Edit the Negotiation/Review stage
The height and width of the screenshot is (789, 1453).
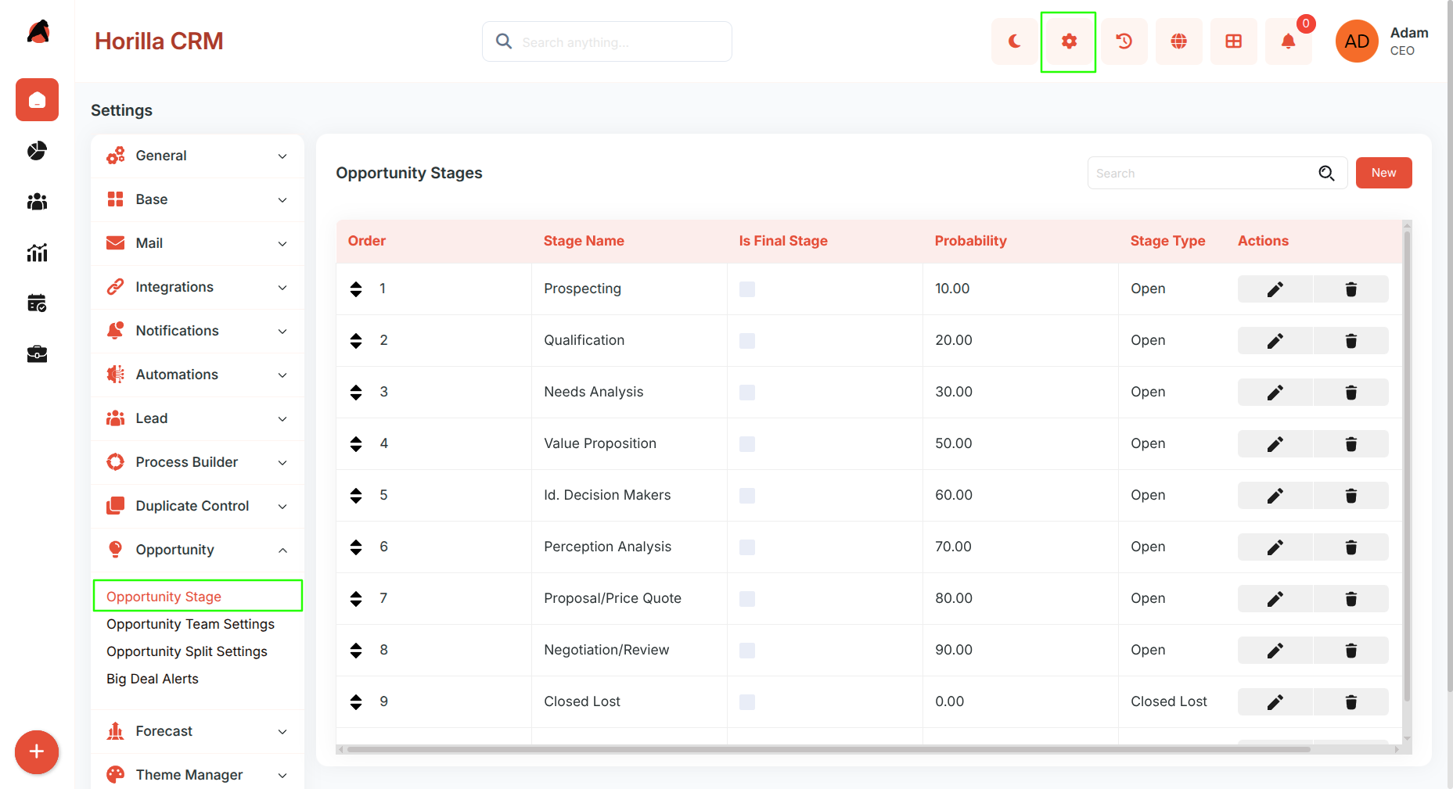click(1275, 651)
